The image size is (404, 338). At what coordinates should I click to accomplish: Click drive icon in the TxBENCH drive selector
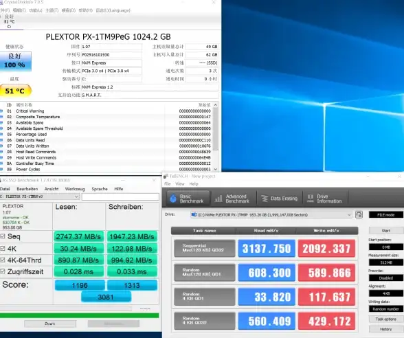[194, 214]
